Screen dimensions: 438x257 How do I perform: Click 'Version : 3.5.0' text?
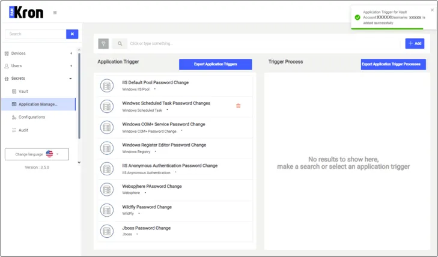[37, 168]
